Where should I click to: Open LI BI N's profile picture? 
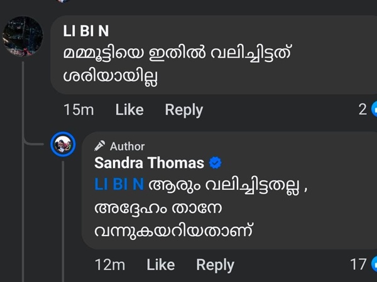(23, 35)
